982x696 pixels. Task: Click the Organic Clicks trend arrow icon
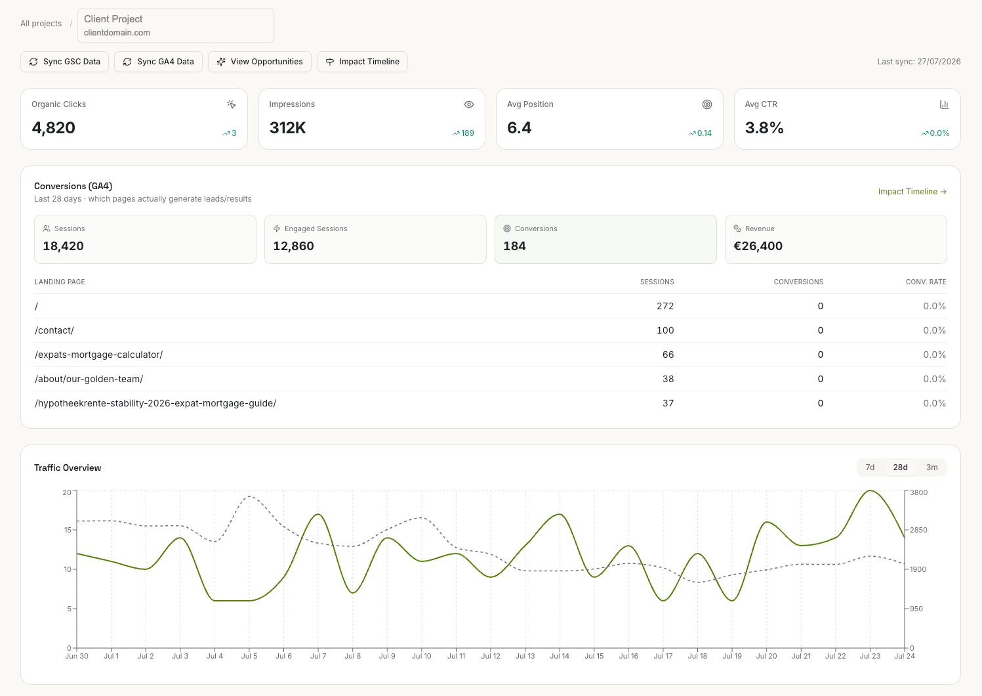pos(226,133)
